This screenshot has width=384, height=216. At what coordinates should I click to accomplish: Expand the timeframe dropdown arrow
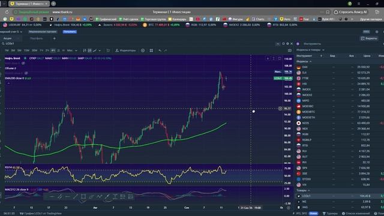[76, 50]
